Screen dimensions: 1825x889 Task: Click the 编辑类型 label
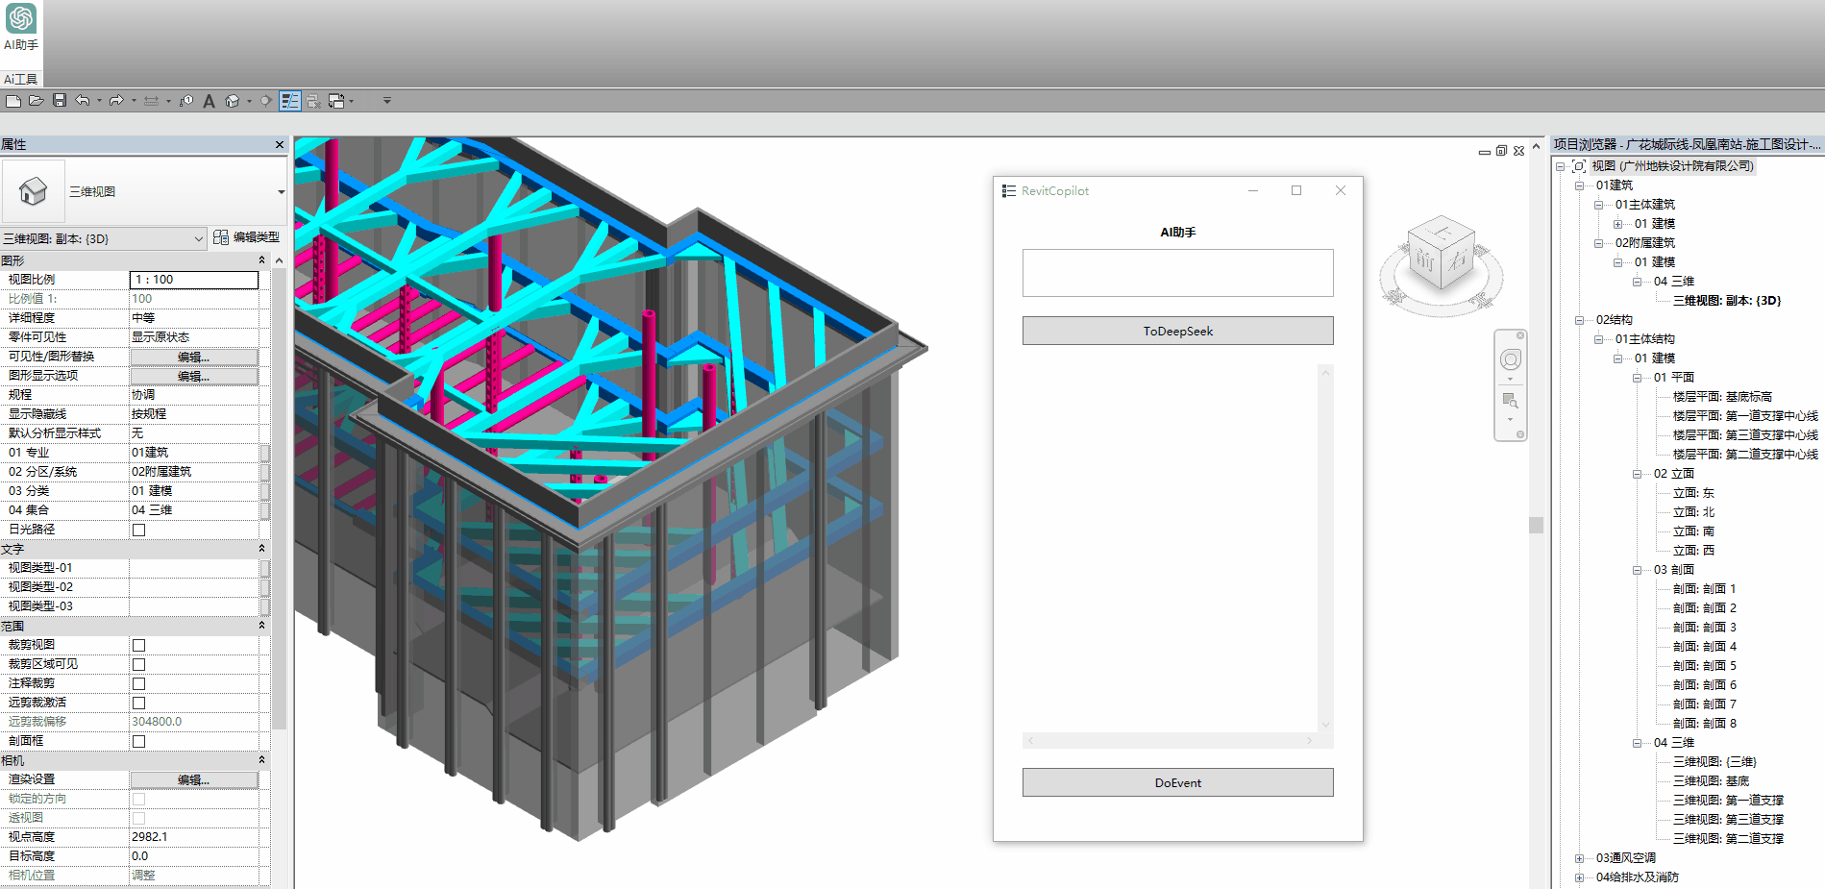tap(256, 237)
